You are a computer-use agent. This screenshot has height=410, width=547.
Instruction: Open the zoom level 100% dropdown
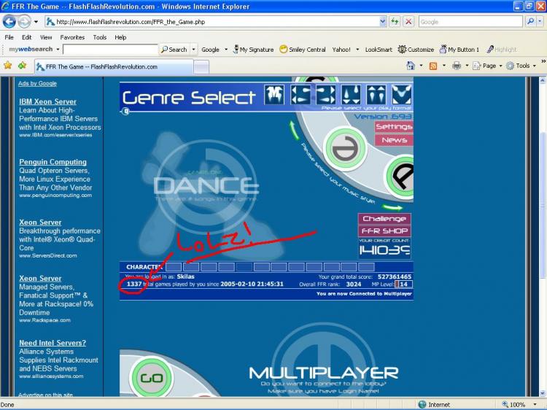click(535, 404)
